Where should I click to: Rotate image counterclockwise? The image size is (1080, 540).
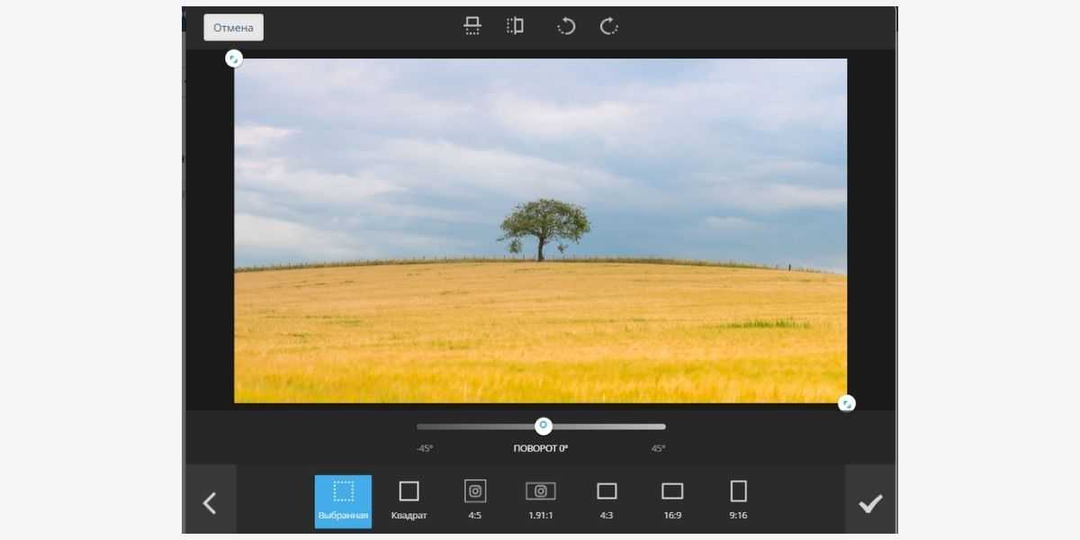pos(566,26)
